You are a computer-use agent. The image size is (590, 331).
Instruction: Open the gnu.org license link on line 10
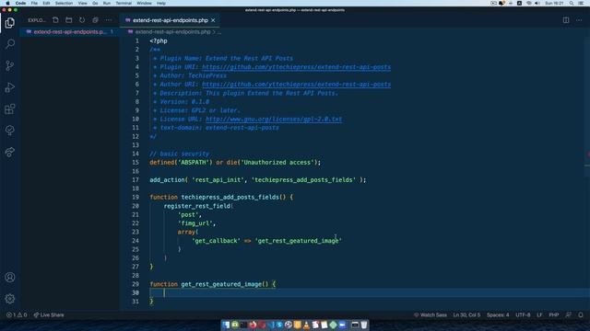coord(274,120)
